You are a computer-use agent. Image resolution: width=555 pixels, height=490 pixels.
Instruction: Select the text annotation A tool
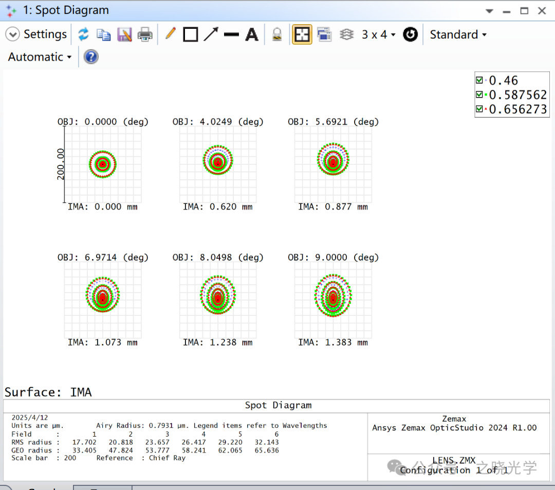point(252,34)
